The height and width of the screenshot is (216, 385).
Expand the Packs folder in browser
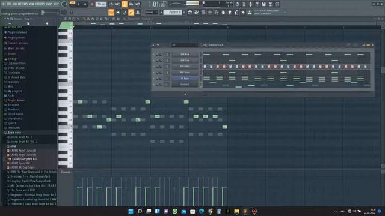11,96
